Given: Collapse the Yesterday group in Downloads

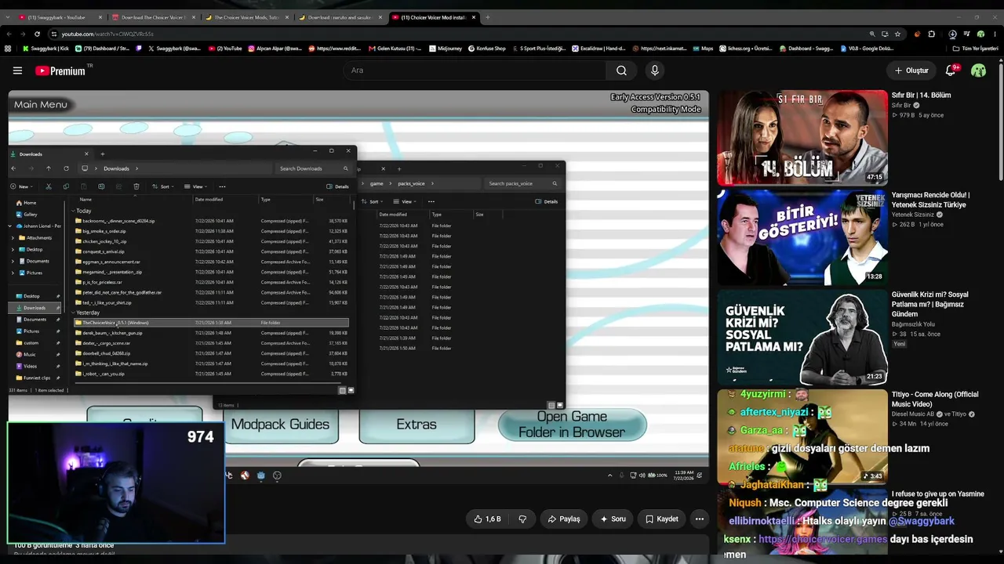Looking at the screenshot, I should tap(73, 313).
